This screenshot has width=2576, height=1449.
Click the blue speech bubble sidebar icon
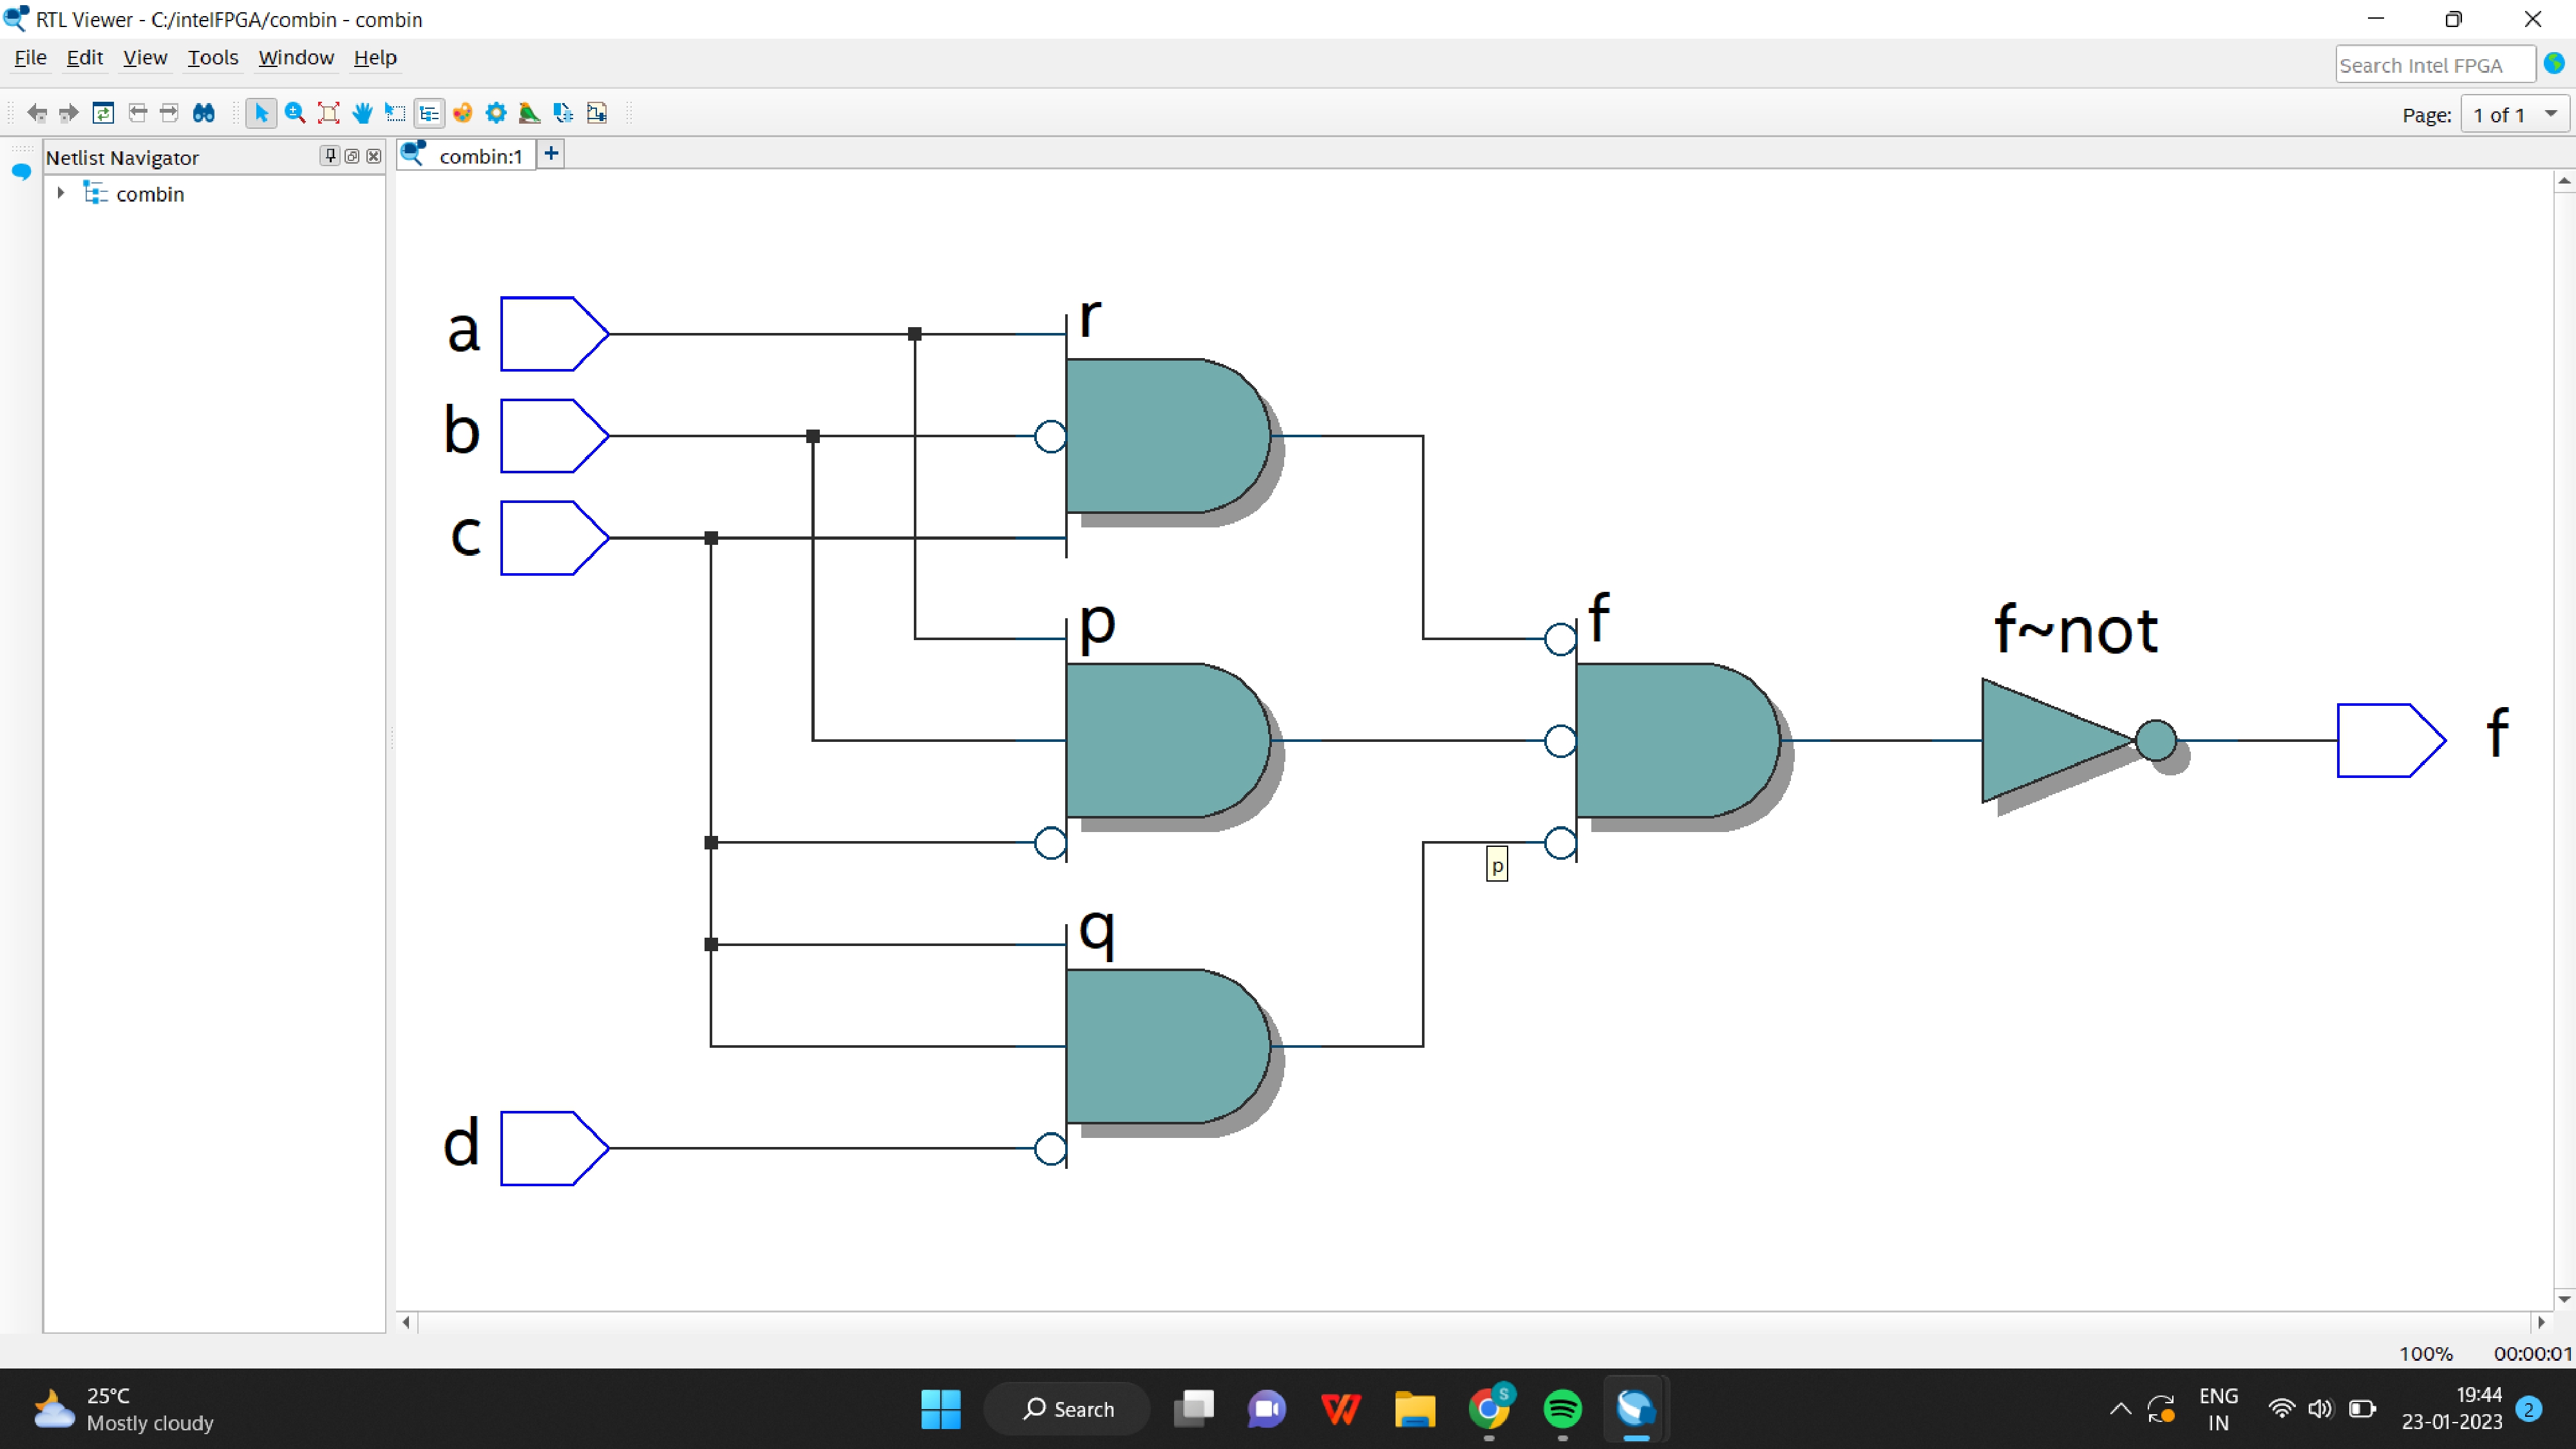pyautogui.click(x=21, y=172)
